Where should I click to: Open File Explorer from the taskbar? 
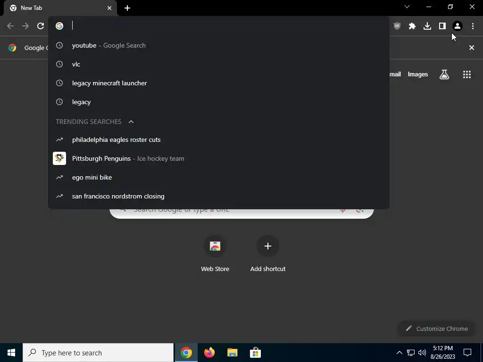pyautogui.click(x=232, y=353)
